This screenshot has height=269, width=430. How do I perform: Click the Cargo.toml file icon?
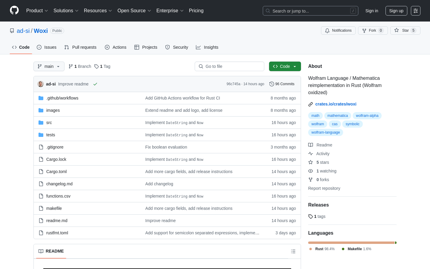tap(41, 172)
